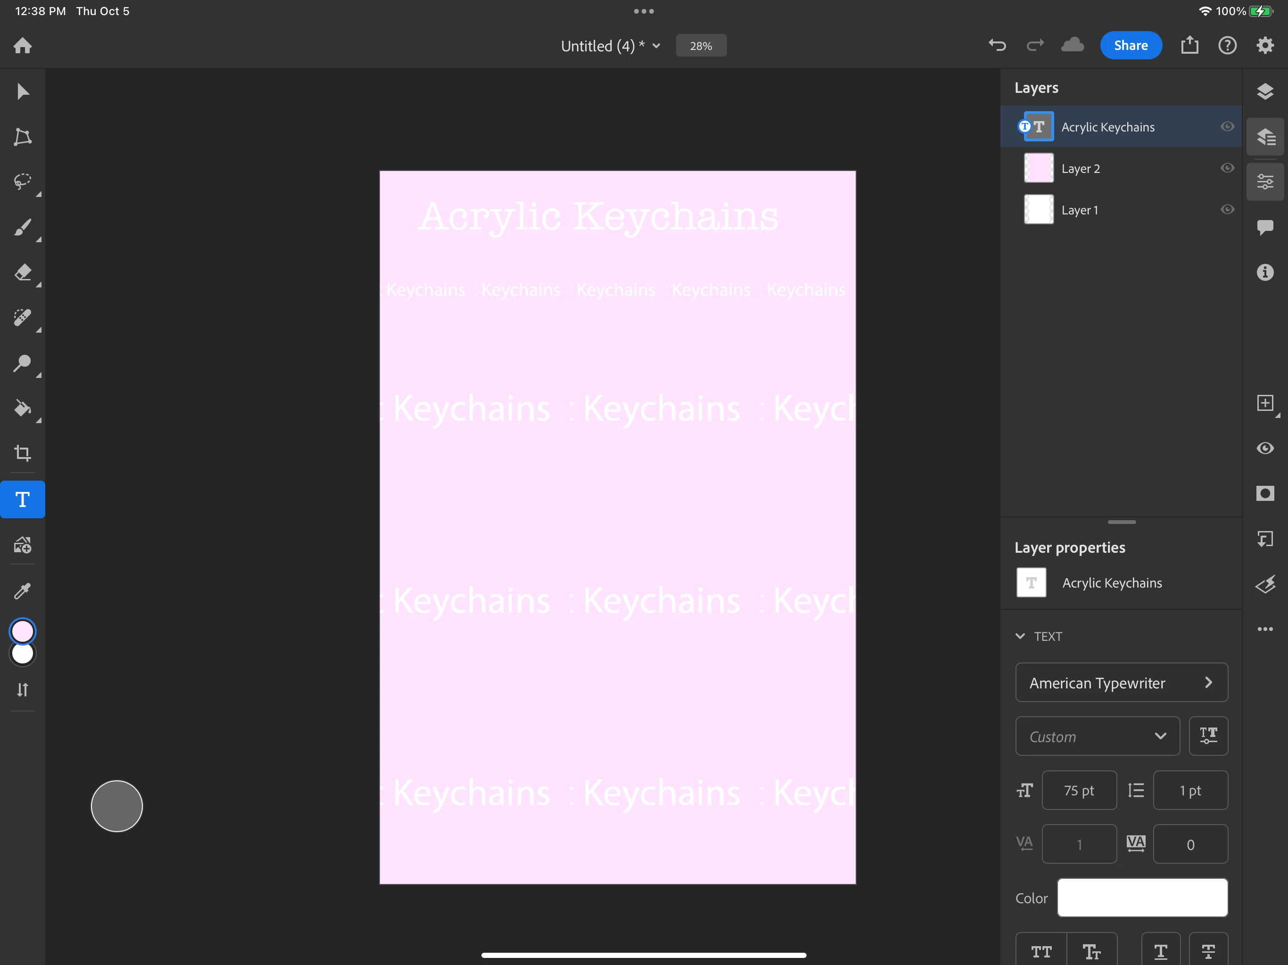Select the Paint Bucket fill tool

[x=23, y=408]
